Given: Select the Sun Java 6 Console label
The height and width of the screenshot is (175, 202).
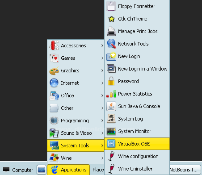Looking at the screenshot, I should (139, 106).
